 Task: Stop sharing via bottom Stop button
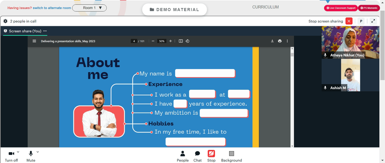211,156
